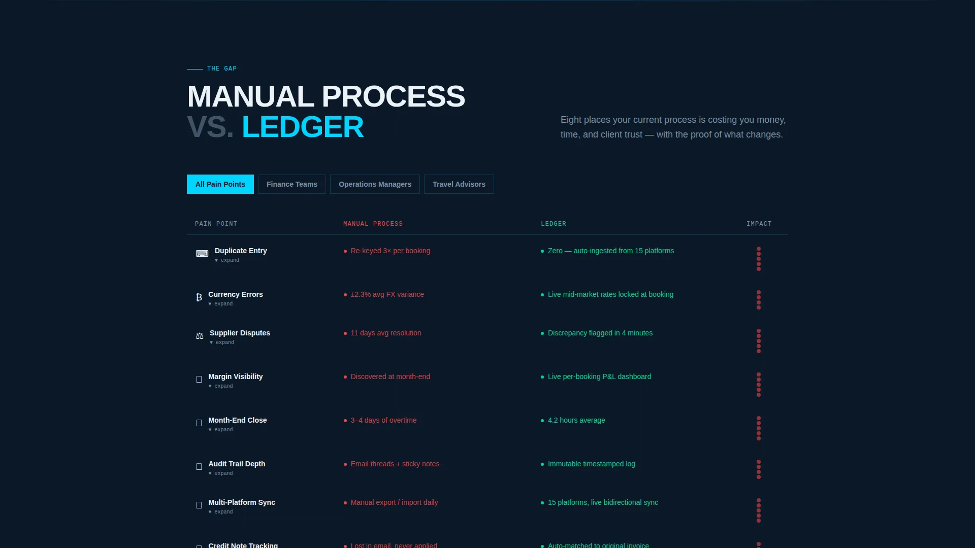This screenshot has height=548, width=975.
Task: Expand the Currency Errors row
Action: pyautogui.click(x=220, y=304)
